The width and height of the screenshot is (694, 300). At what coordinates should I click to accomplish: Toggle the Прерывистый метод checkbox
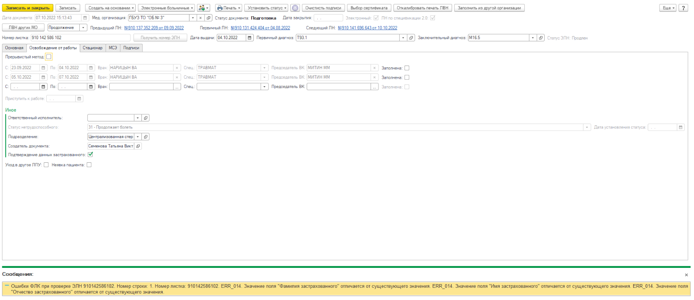[49, 57]
